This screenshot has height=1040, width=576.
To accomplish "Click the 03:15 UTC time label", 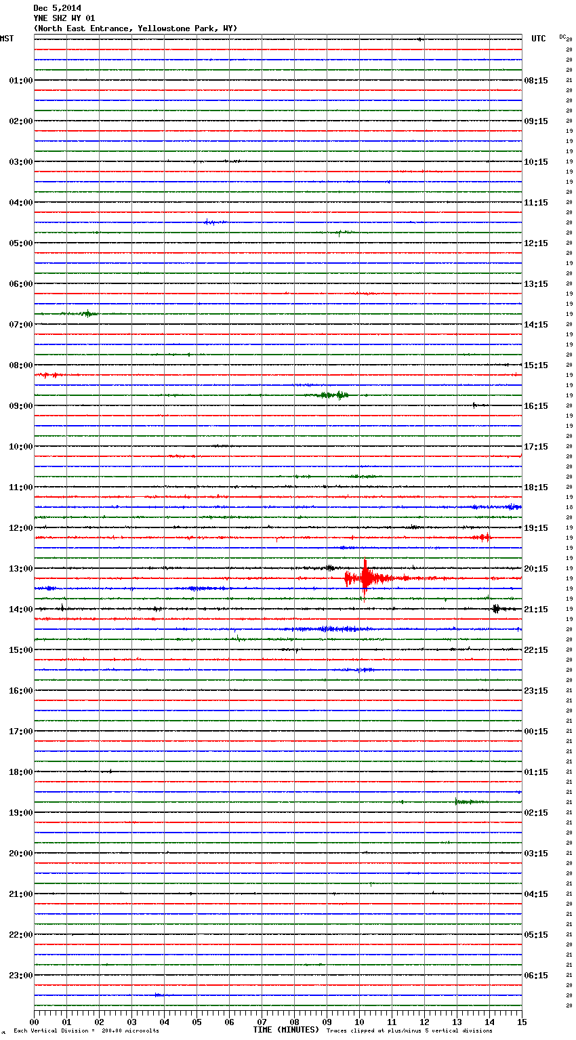I will [x=536, y=854].
